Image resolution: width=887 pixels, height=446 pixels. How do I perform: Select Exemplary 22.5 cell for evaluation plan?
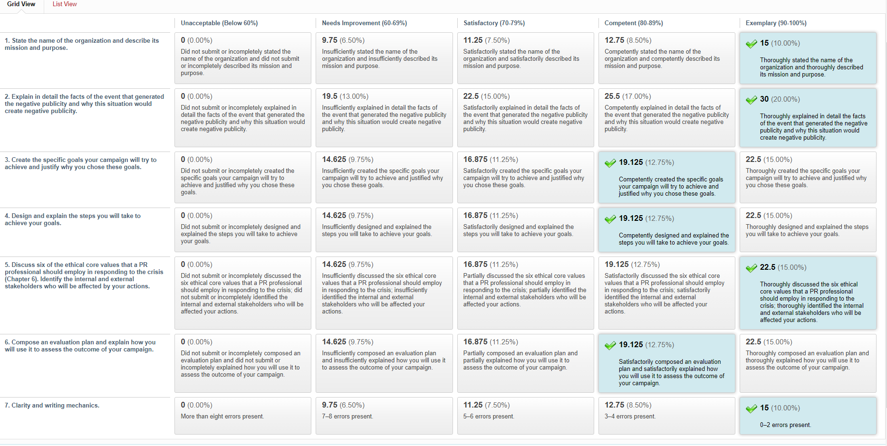click(808, 363)
